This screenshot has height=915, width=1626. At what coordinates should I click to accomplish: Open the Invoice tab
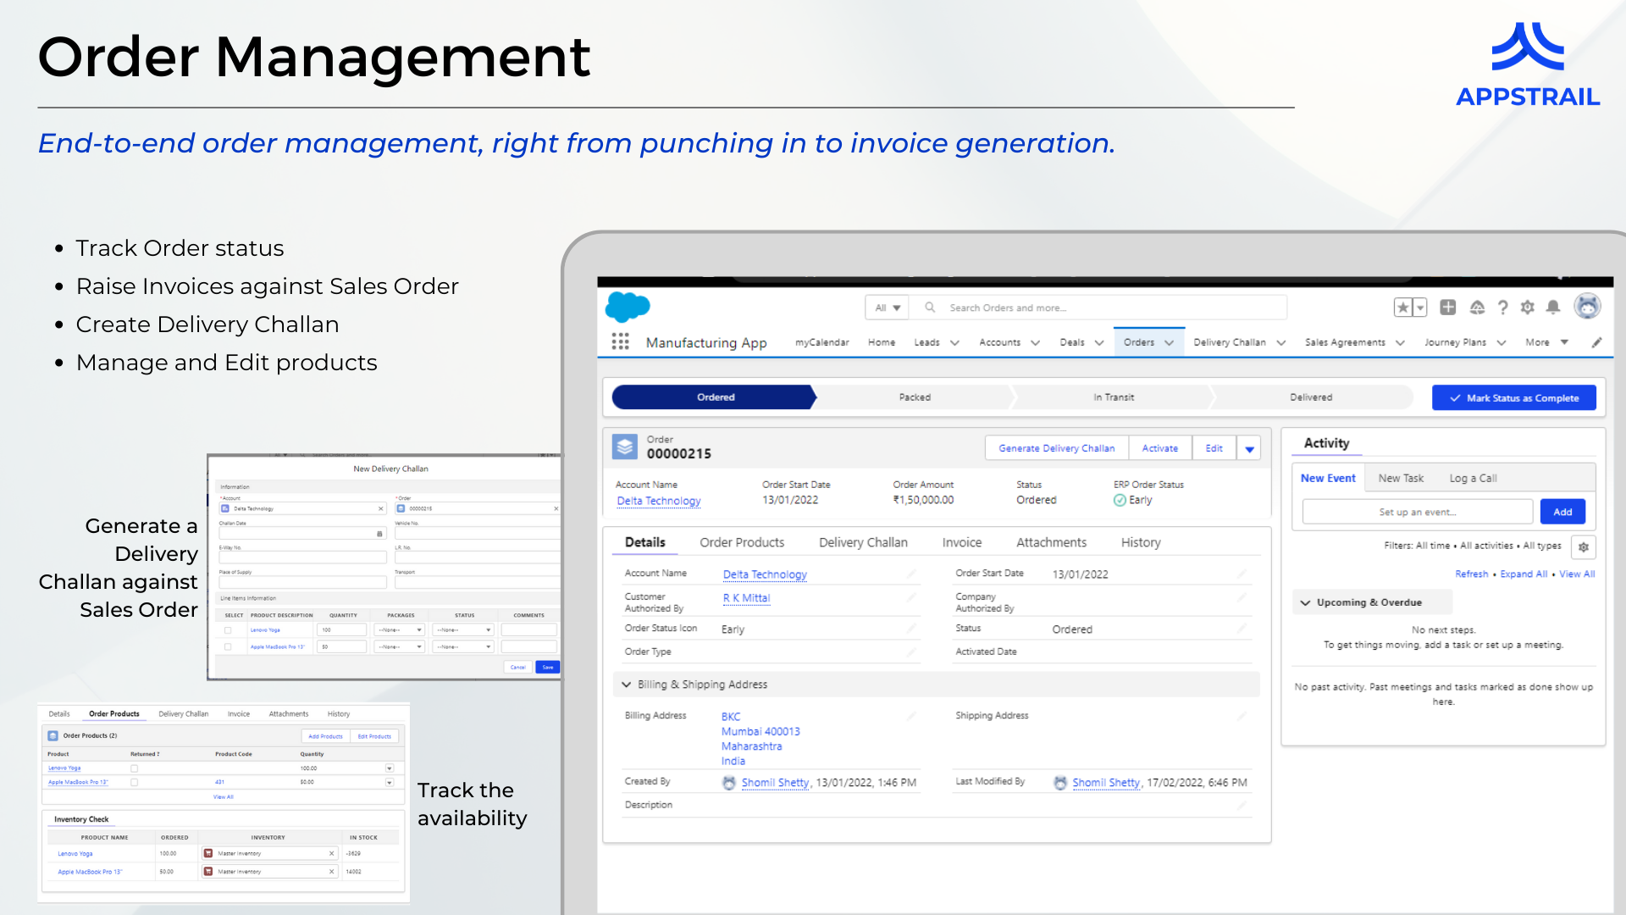(x=962, y=542)
